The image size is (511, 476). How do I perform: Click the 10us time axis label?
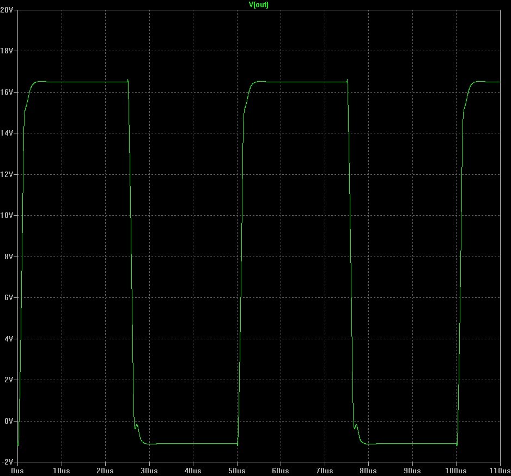tap(61, 471)
